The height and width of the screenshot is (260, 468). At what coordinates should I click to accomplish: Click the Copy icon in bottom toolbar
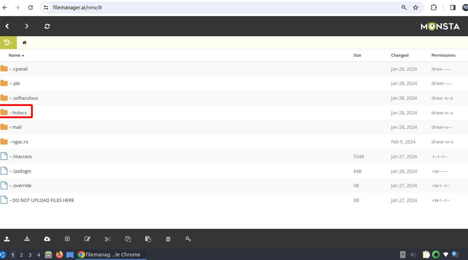point(128,239)
